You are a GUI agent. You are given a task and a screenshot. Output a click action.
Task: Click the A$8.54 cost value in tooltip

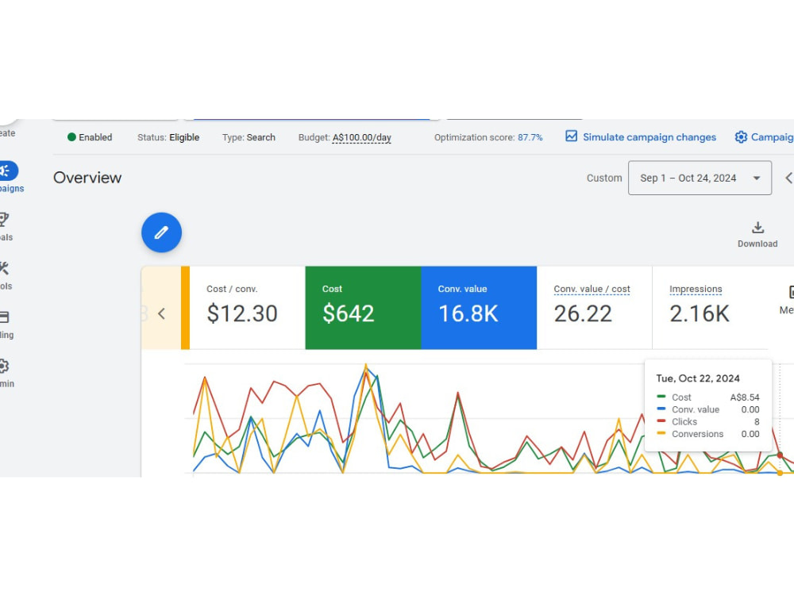click(x=745, y=397)
